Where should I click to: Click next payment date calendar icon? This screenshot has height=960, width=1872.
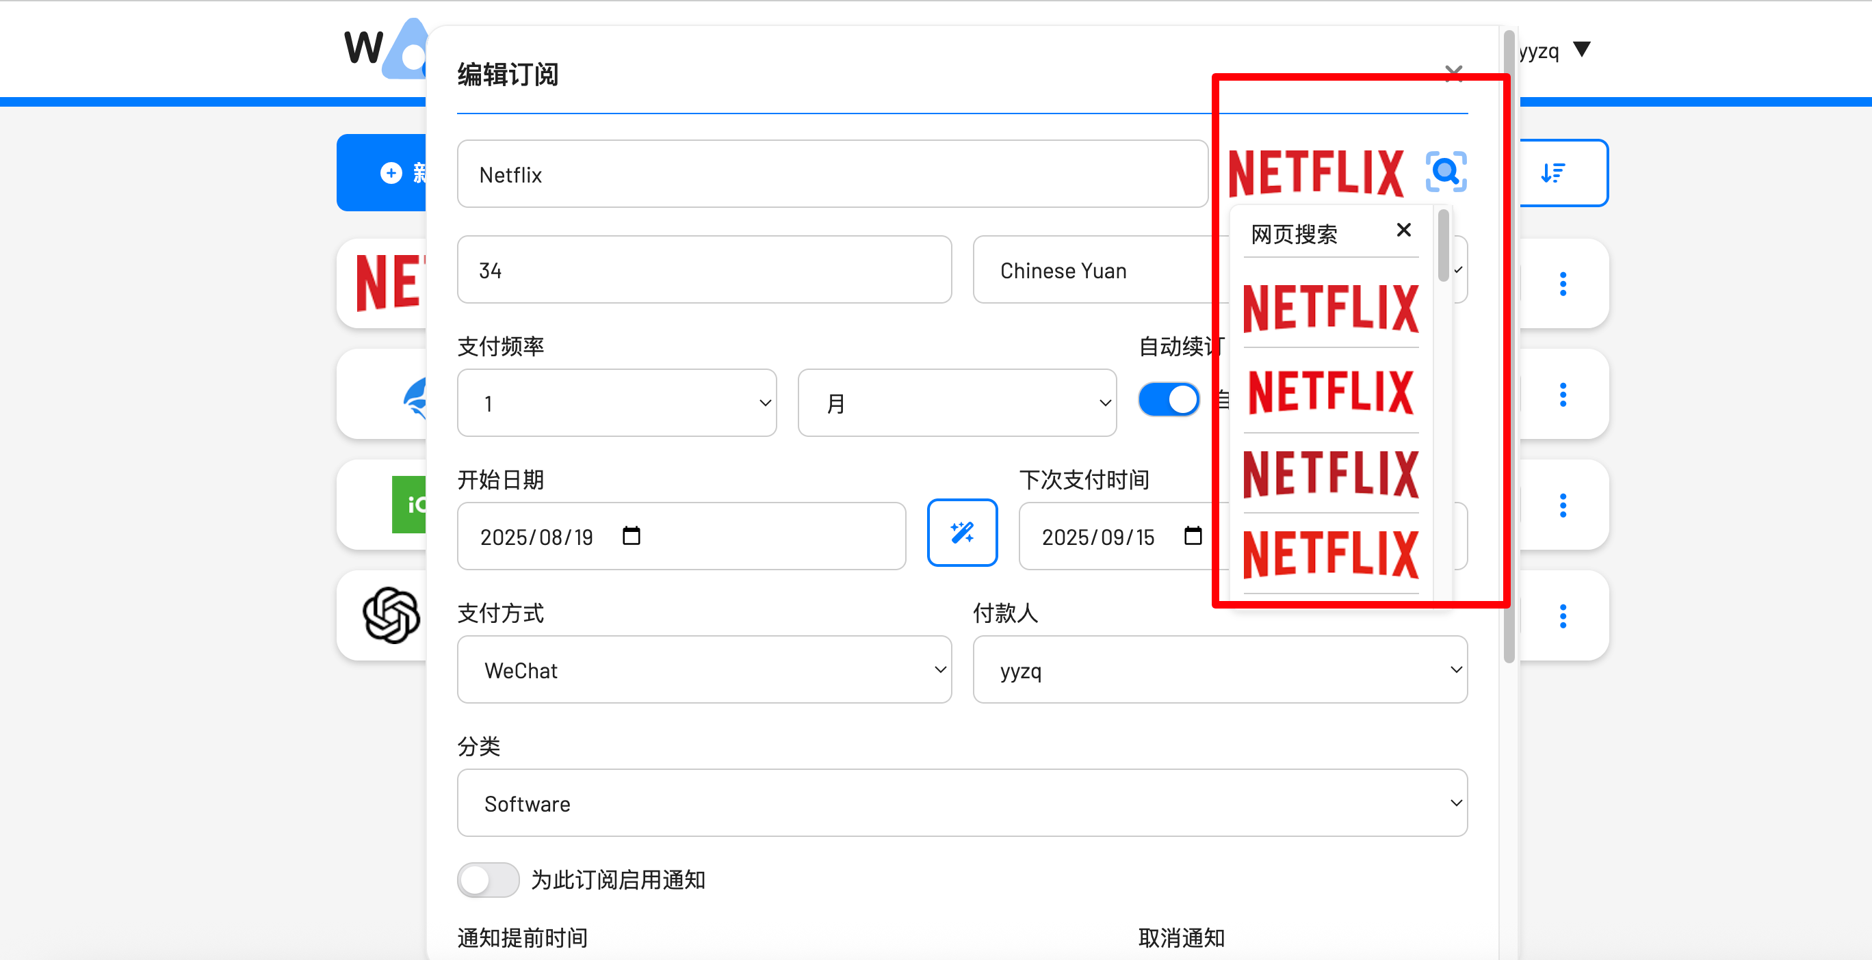(x=1192, y=536)
